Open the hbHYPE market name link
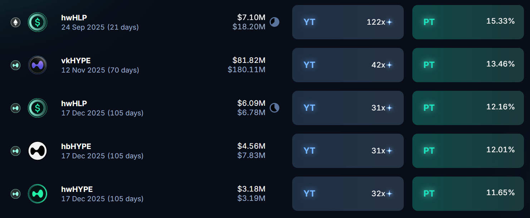 coord(76,147)
